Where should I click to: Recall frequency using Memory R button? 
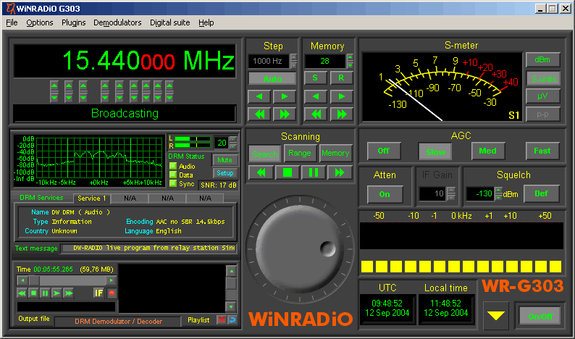341,78
